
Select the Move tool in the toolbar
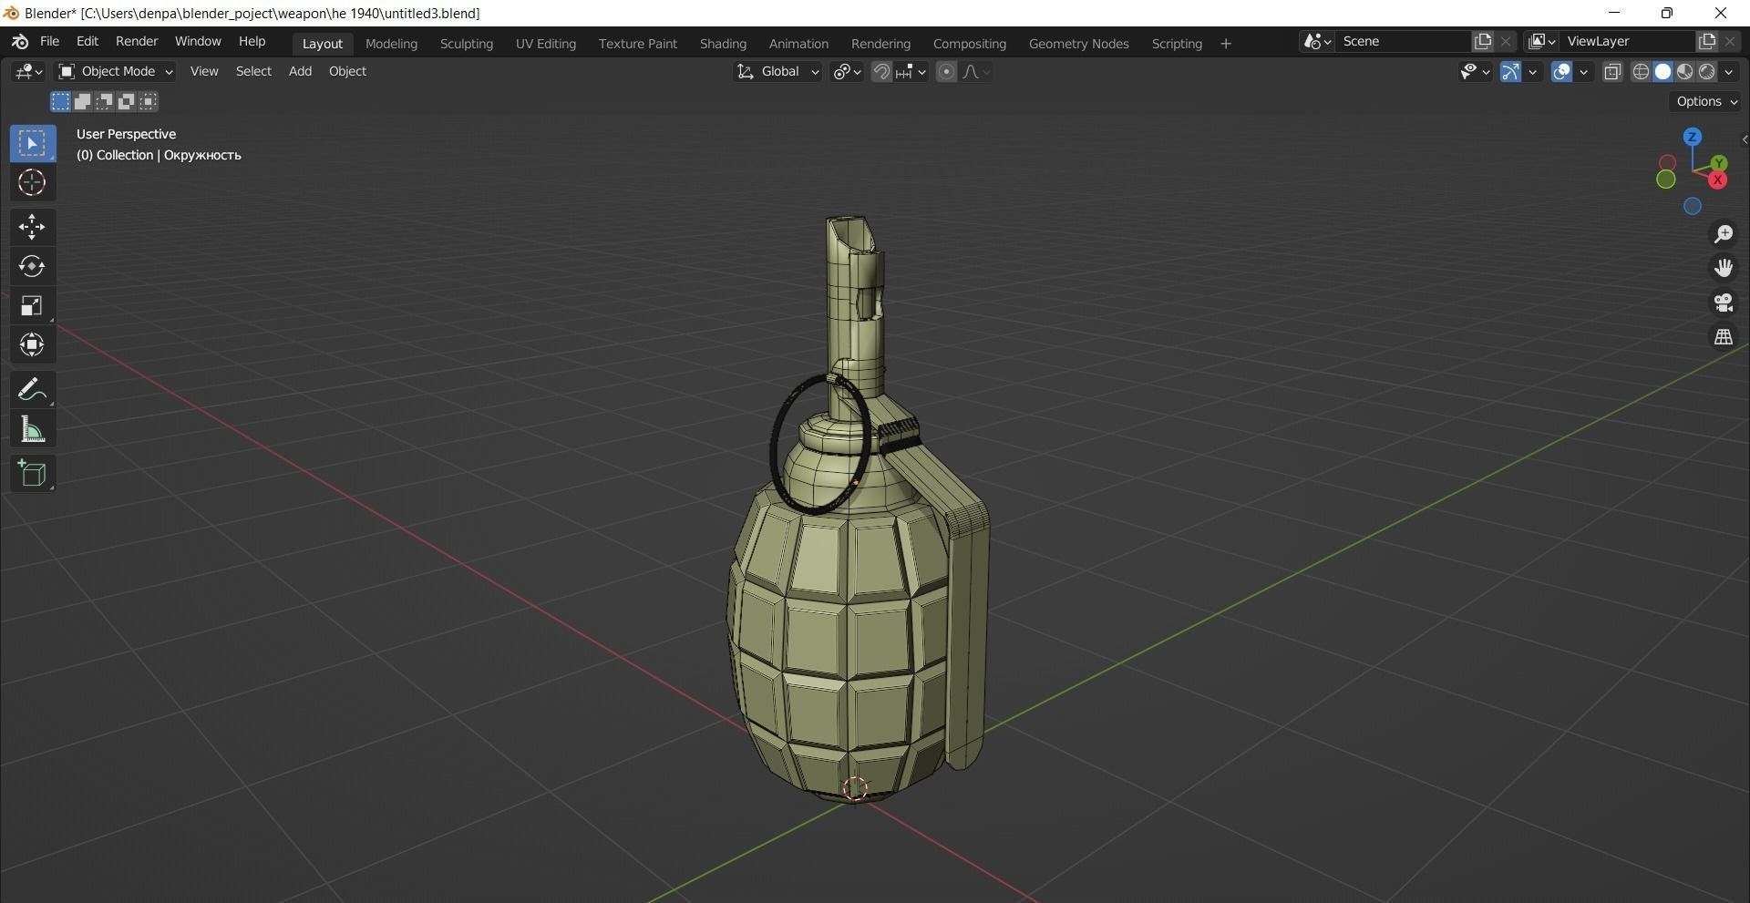click(32, 227)
